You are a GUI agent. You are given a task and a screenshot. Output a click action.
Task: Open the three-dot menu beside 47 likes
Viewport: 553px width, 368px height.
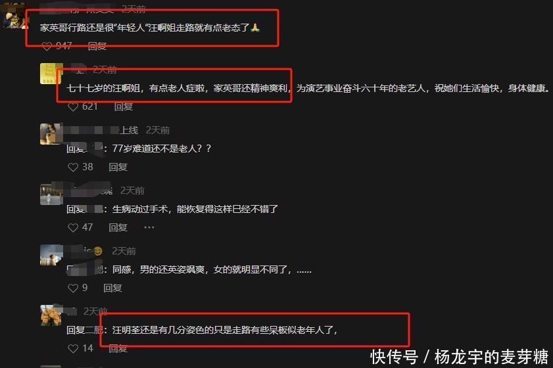coord(149,227)
